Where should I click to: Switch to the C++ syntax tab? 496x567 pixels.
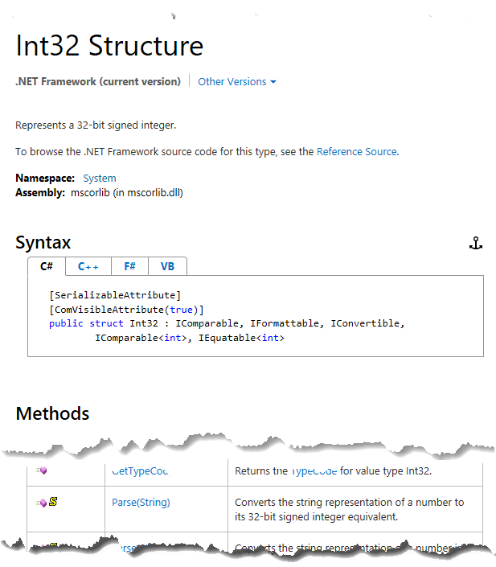(88, 266)
